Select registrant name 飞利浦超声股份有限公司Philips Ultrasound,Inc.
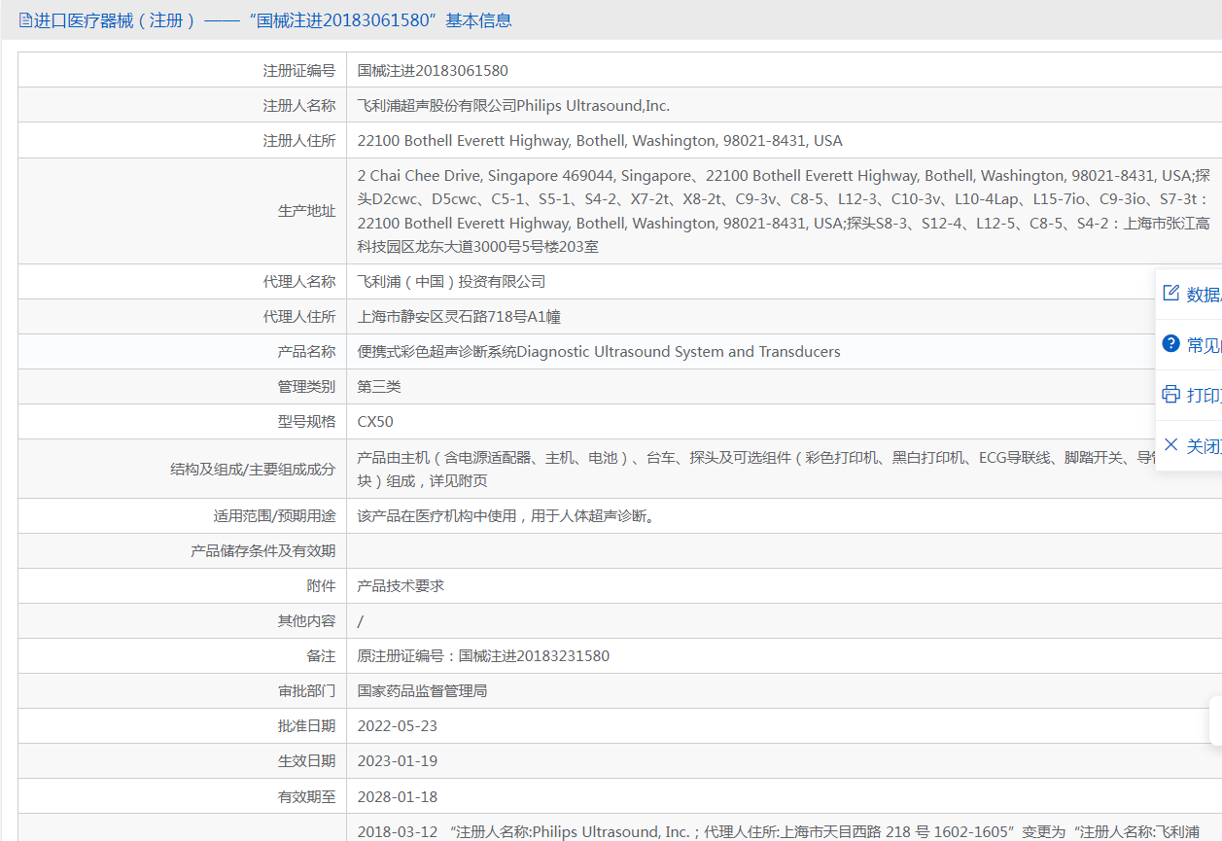 [x=513, y=106]
